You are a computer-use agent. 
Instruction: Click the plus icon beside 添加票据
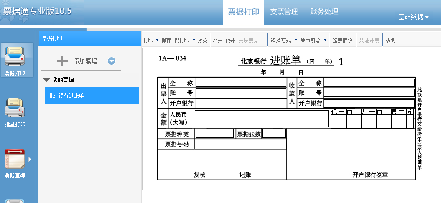tap(62, 61)
